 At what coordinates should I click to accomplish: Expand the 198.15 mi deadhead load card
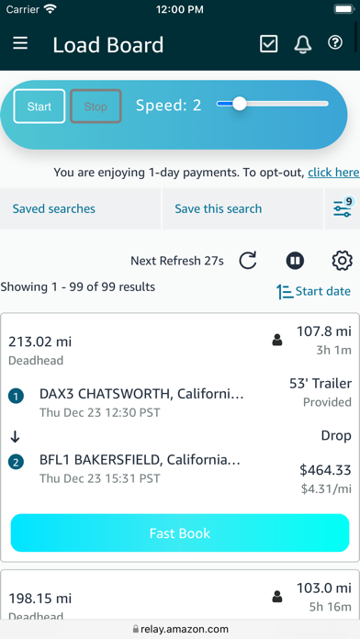point(180,595)
